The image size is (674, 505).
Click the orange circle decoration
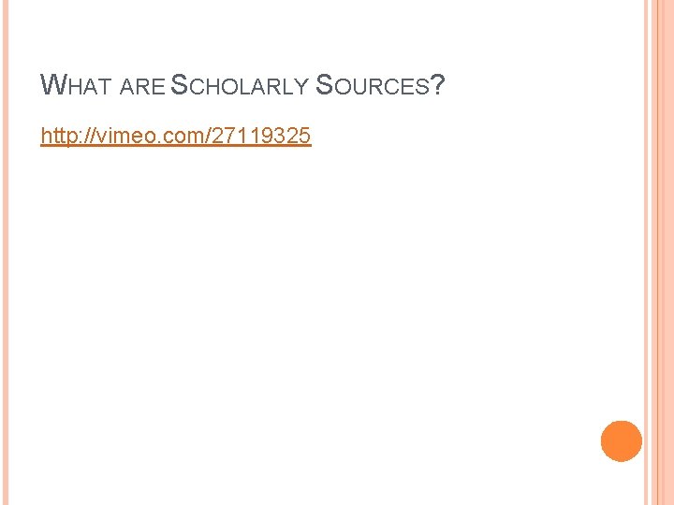pyautogui.click(x=622, y=441)
